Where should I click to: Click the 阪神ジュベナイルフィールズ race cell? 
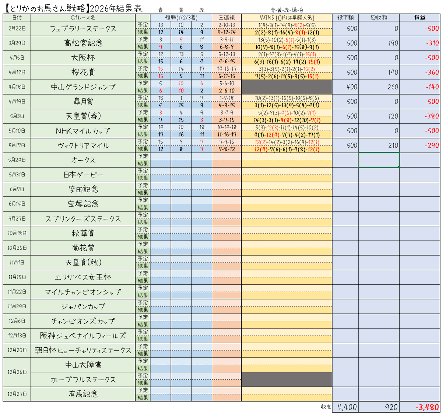coord(83,336)
